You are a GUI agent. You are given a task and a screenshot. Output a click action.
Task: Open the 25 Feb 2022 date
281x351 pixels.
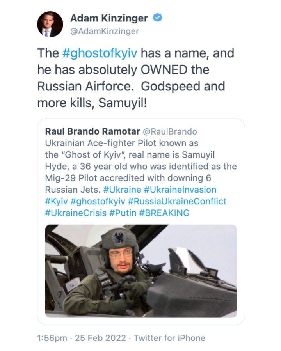click(x=100, y=338)
